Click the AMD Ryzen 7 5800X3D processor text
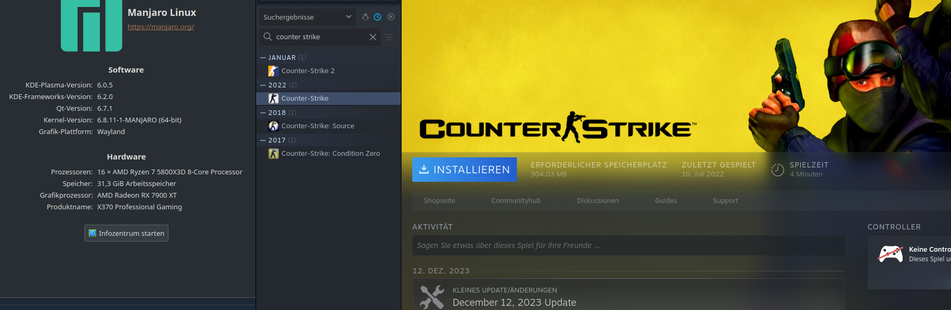The image size is (951, 310). (169, 172)
